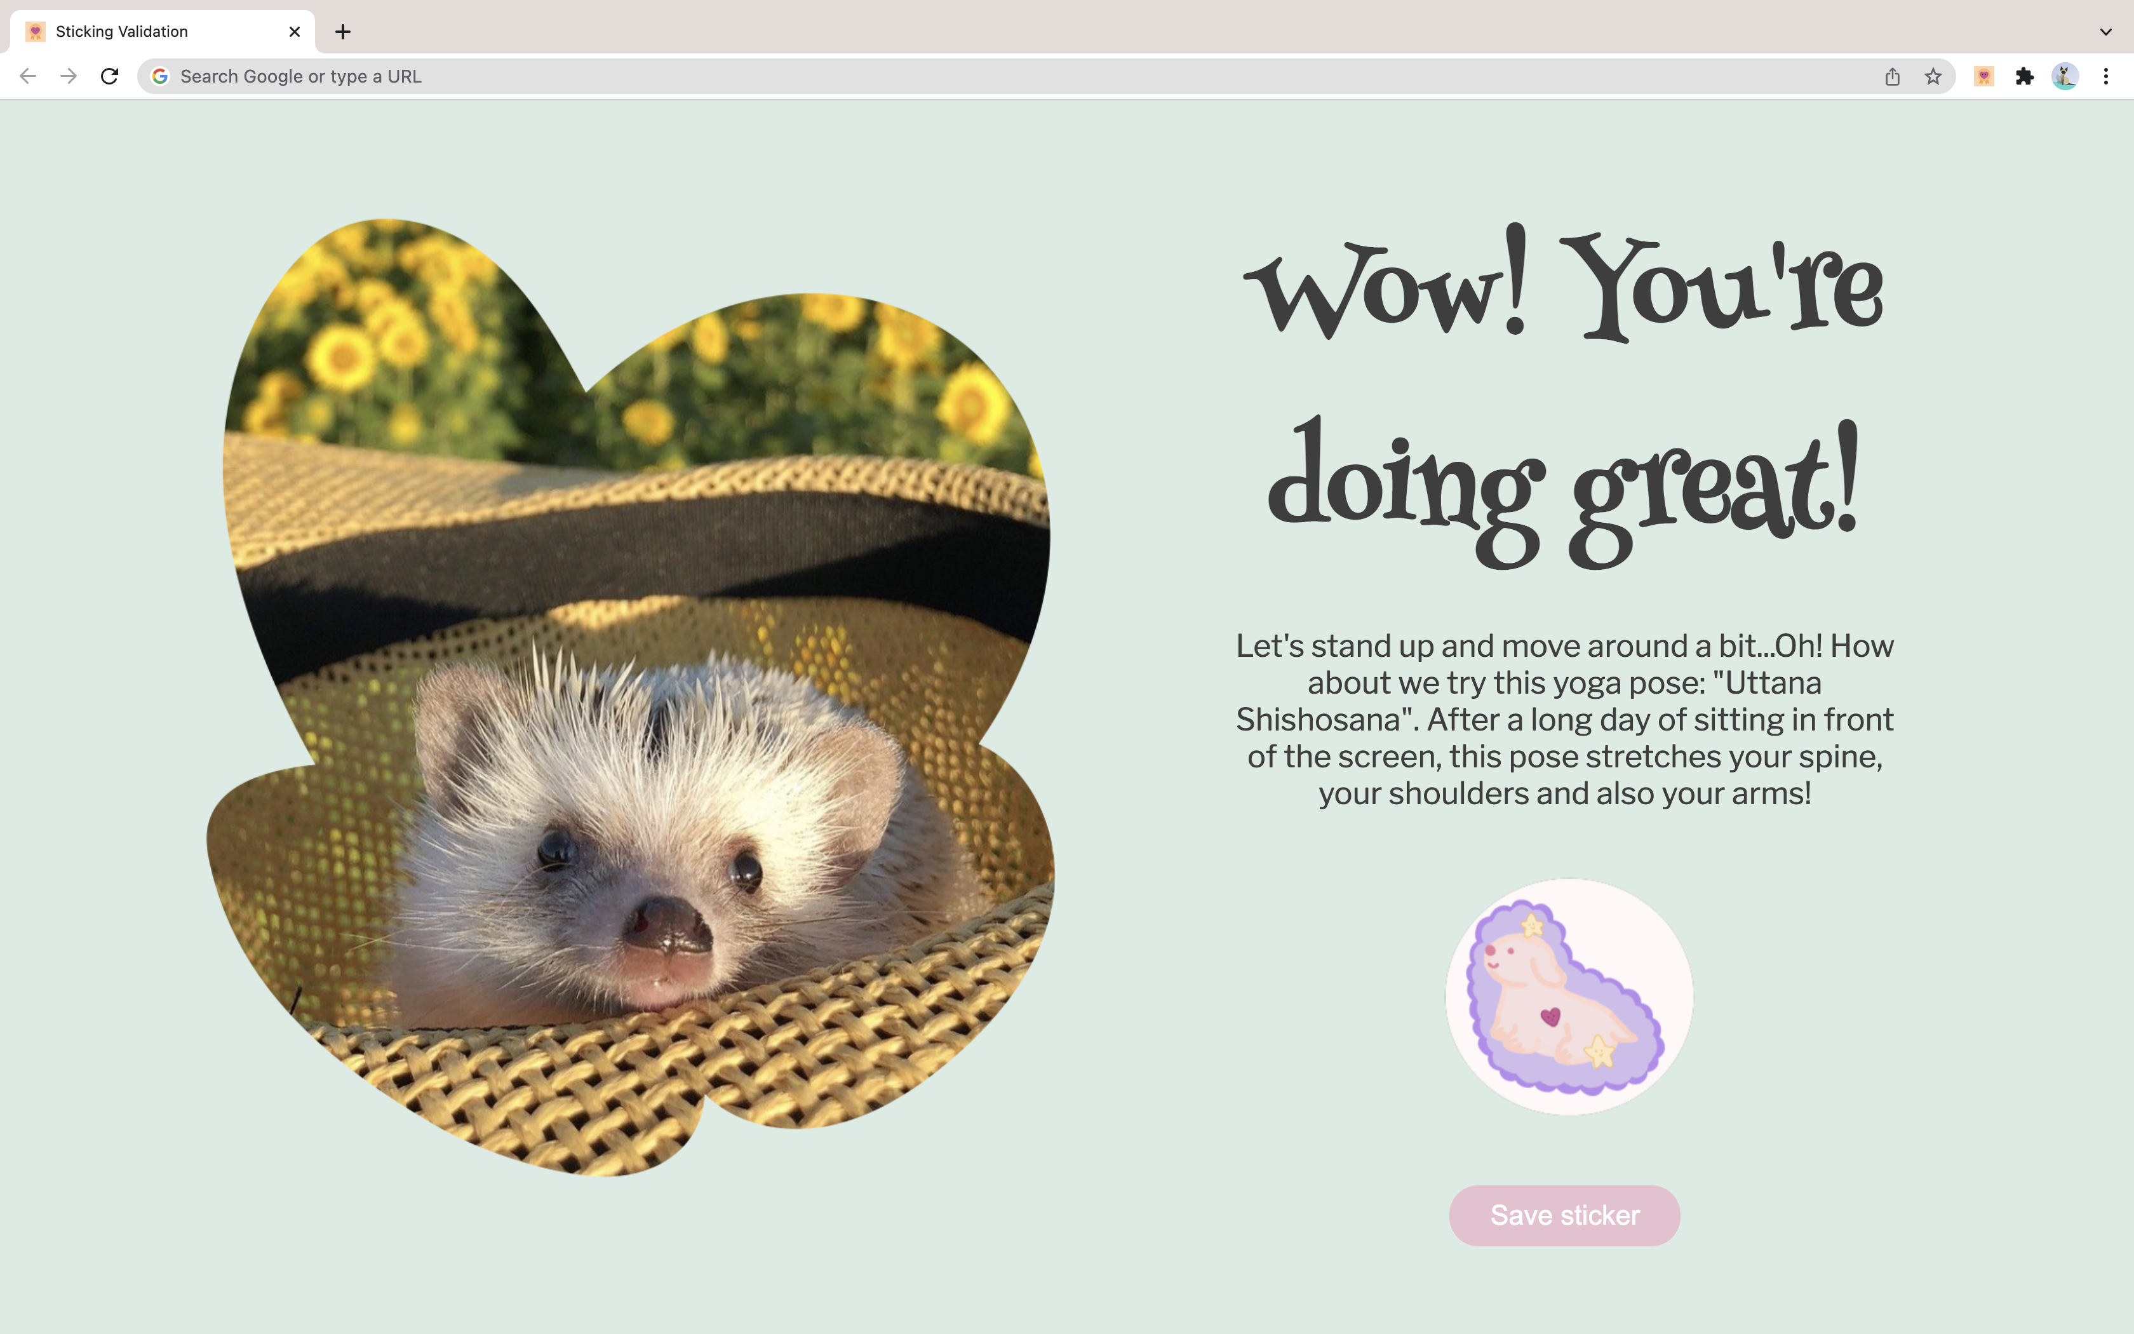The width and height of the screenshot is (2134, 1334).
Task: Open the Extensions puzzle icon
Action: click(2025, 77)
